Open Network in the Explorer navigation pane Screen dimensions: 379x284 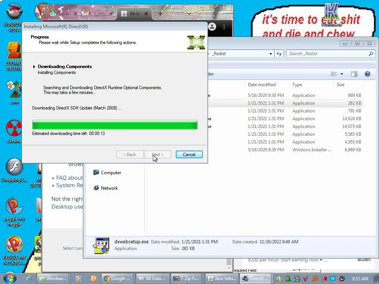tap(105, 188)
